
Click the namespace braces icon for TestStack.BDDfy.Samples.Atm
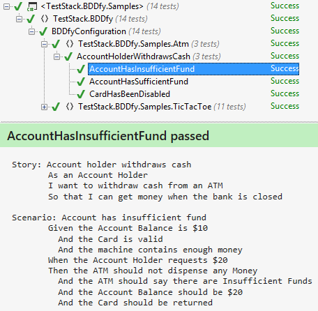click(70, 44)
